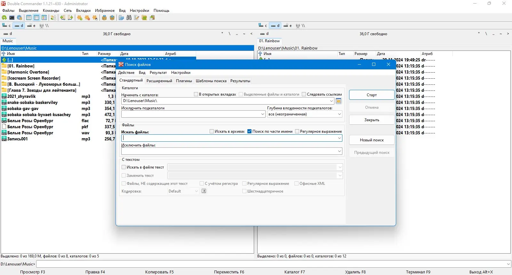This screenshot has height=275, width=512.
Task: Enable file name 'Регулярное выражение' checkbox
Action: pyautogui.click(x=297, y=131)
